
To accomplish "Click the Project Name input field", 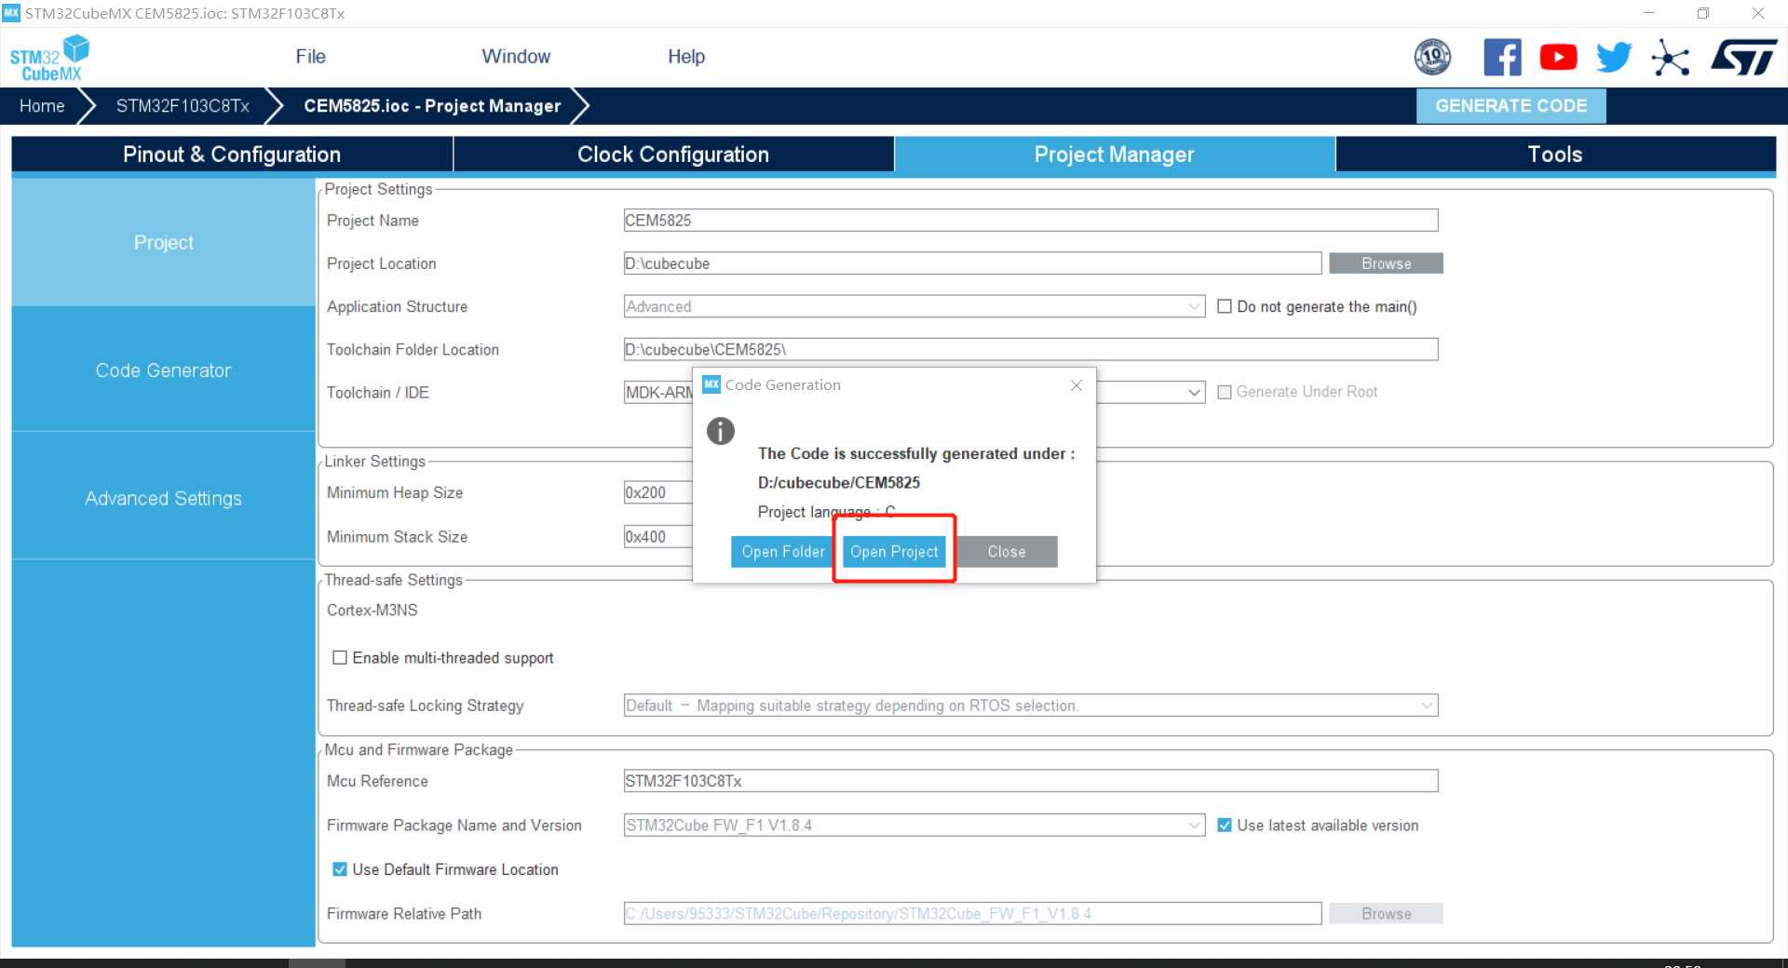I will [x=1031, y=221].
